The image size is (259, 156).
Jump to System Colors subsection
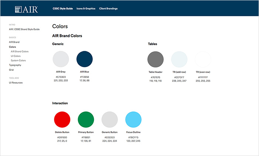(x=18, y=60)
